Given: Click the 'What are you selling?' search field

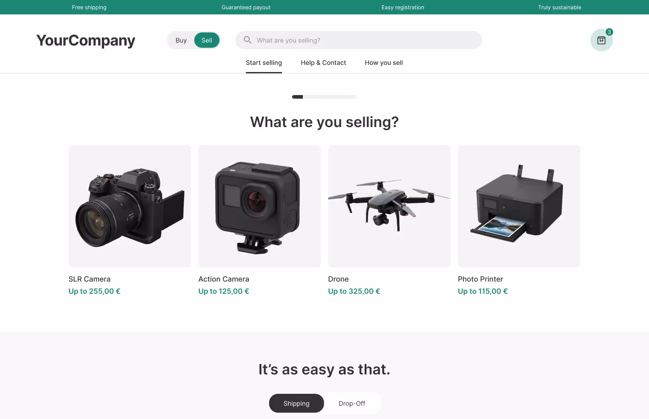Looking at the screenshot, I should (359, 40).
